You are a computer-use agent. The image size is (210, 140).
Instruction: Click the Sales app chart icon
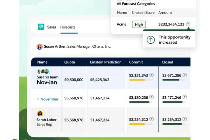tap(41, 27)
